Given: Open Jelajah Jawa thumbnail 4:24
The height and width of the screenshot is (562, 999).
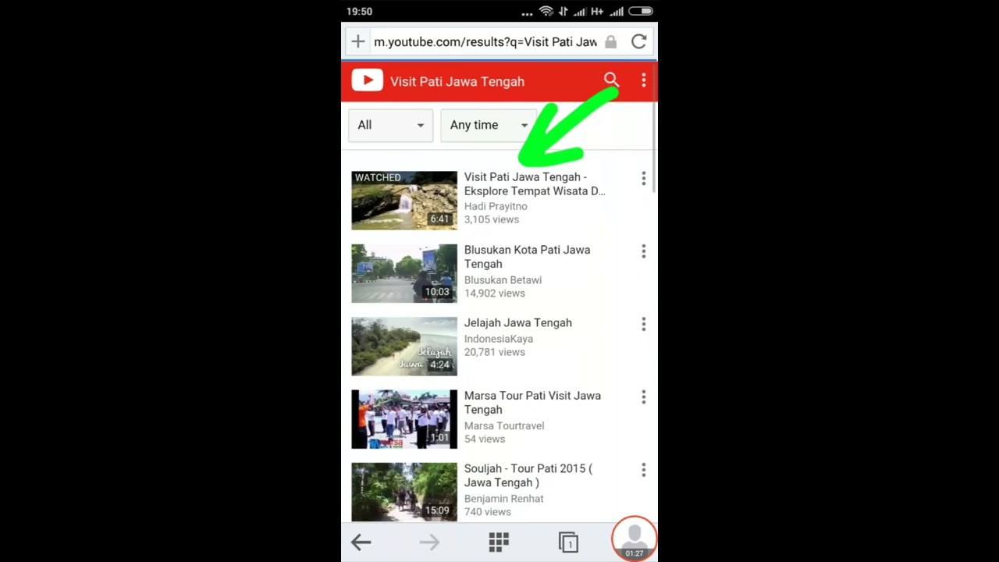Looking at the screenshot, I should point(404,346).
